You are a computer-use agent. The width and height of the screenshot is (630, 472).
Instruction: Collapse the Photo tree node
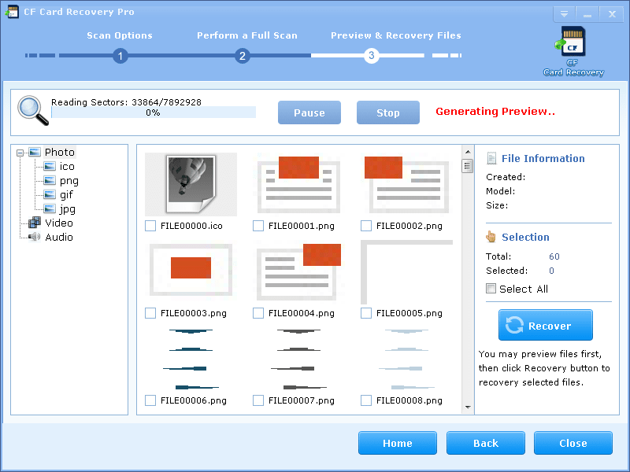click(x=20, y=153)
